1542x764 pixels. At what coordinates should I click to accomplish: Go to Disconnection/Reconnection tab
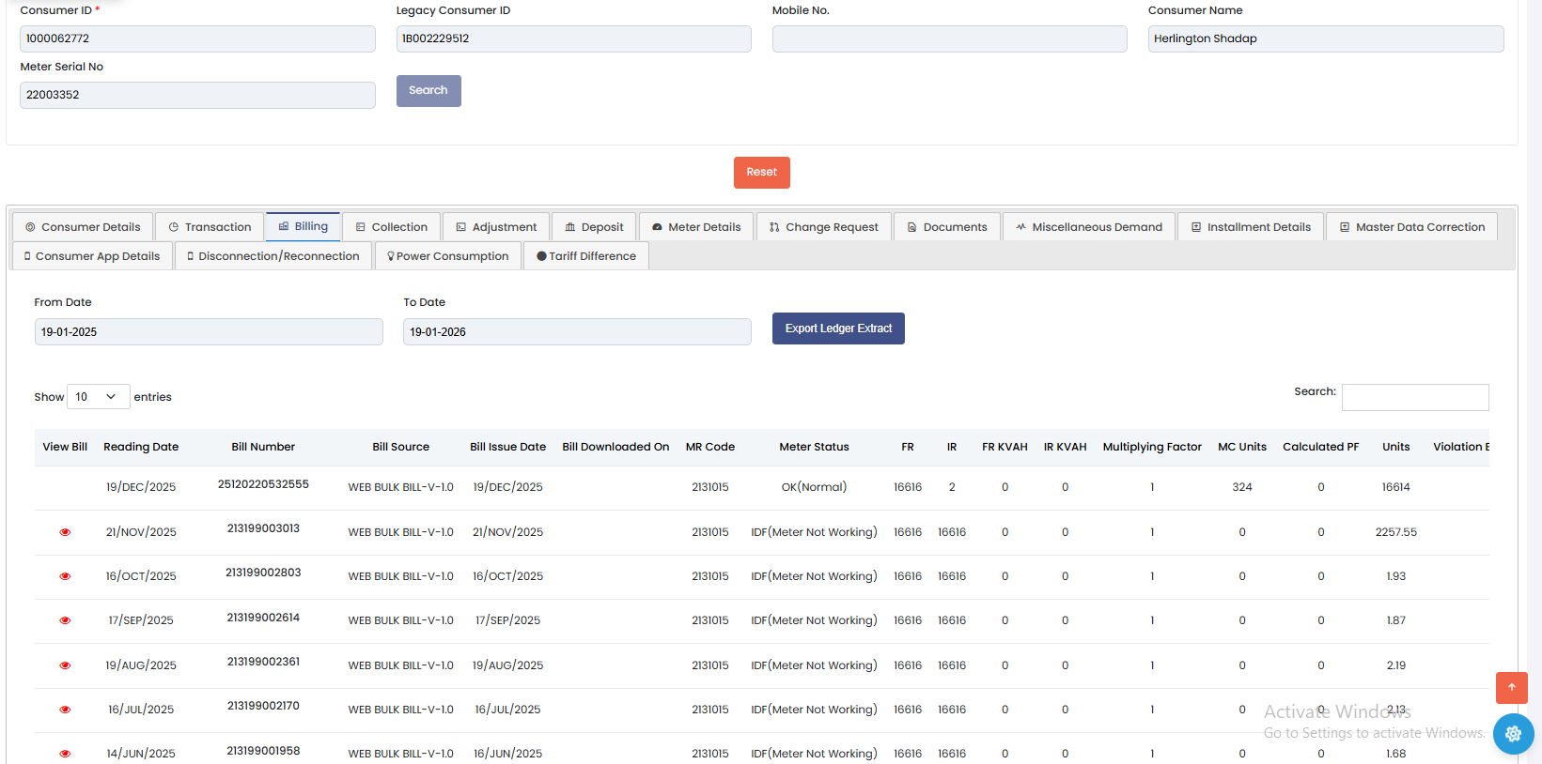pos(273,256)
